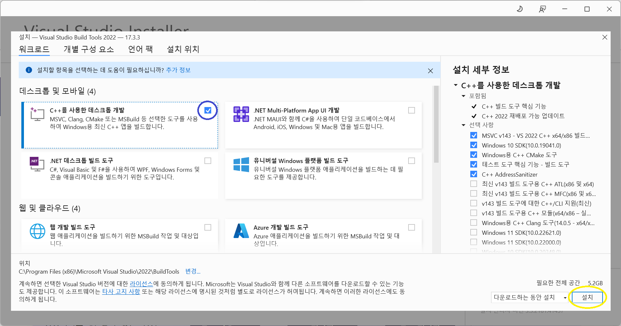Collapse C++를 사용한 데스크톱 개발 details
Image resolution: width=621 pixels, height=326 pixels.
coord(456,85)
